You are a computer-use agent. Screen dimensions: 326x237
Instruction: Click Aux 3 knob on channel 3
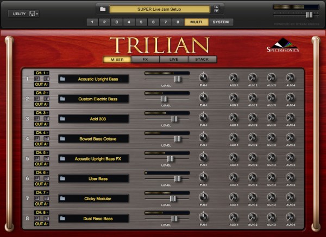272,118
